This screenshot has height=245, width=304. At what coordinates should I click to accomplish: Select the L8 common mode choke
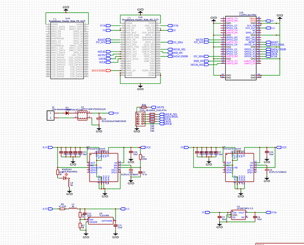(82, 115)
